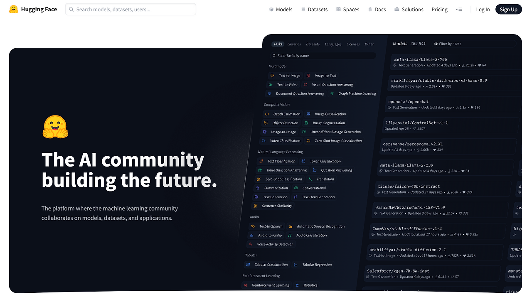
Task: Select the Voice Activity Detection task filter
Action: (271, 244)
